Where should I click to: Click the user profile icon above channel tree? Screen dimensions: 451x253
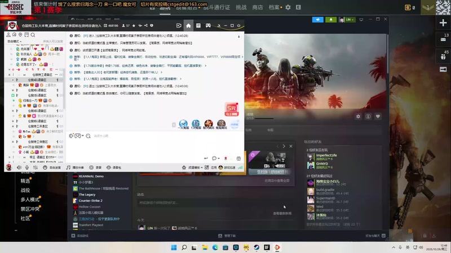[8, 35]
